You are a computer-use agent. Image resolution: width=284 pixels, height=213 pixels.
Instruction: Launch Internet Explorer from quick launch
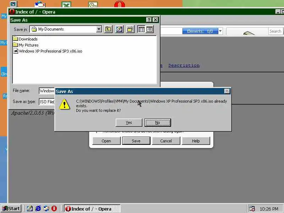click(x=38, y=209)
